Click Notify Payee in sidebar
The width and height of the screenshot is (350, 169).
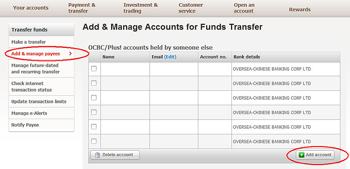(25, 125)
